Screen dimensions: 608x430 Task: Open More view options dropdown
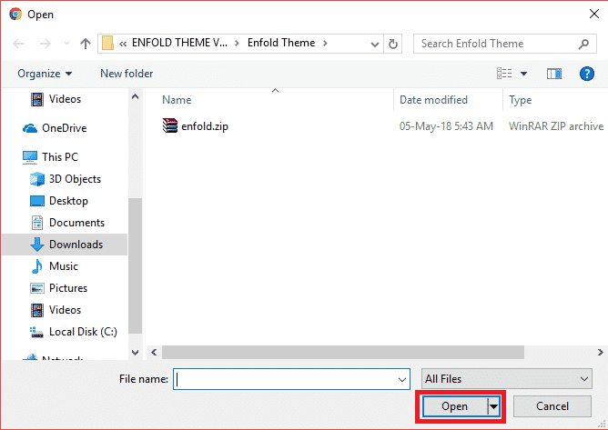pyautogui.click(x=523, y=74)
